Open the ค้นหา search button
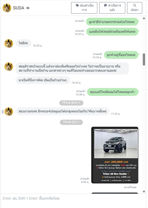The height and width of the screenshot is (208, 148). pos(135,8)
